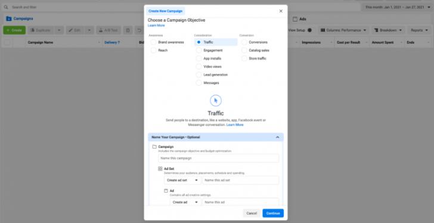Click the Create New Campaign tab label
434x223 pixels.
(166, 11)
